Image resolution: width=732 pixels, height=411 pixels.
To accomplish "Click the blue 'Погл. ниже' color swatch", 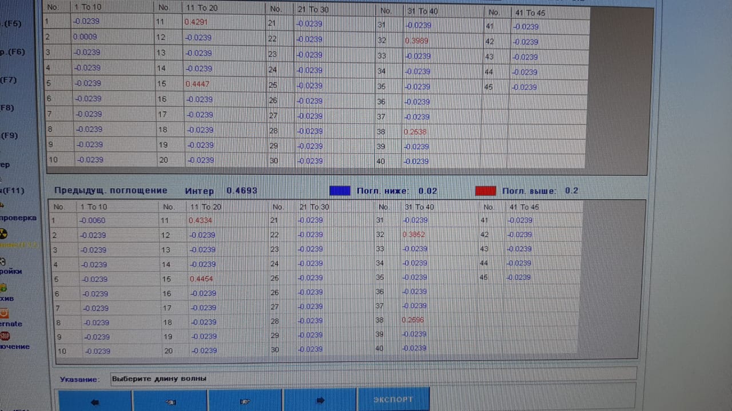I will pos(340,191).
